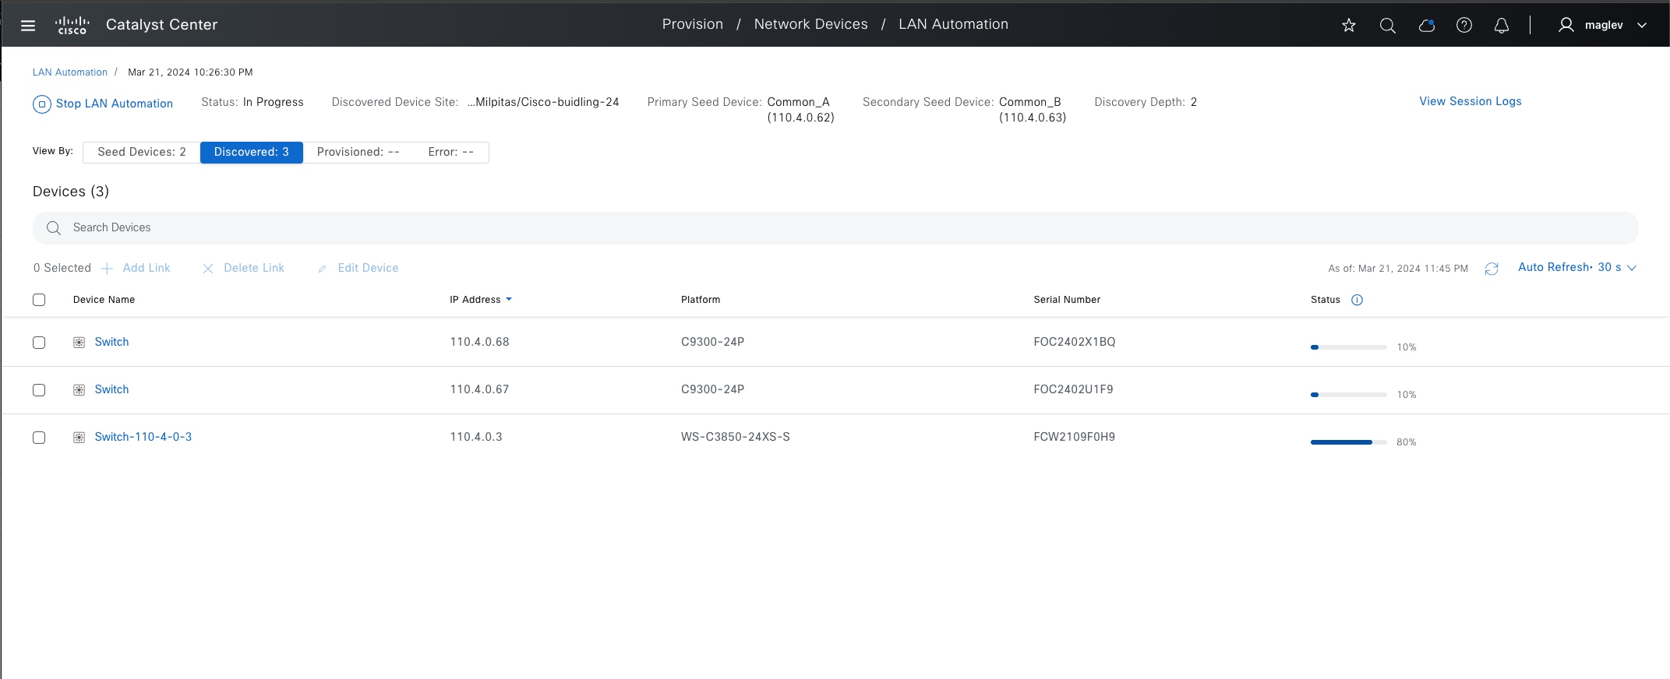Expand the Auto Refresh 30 s dropdown
The height and width of the screenshot is (679, 1670).
[x=1577, y=267]
